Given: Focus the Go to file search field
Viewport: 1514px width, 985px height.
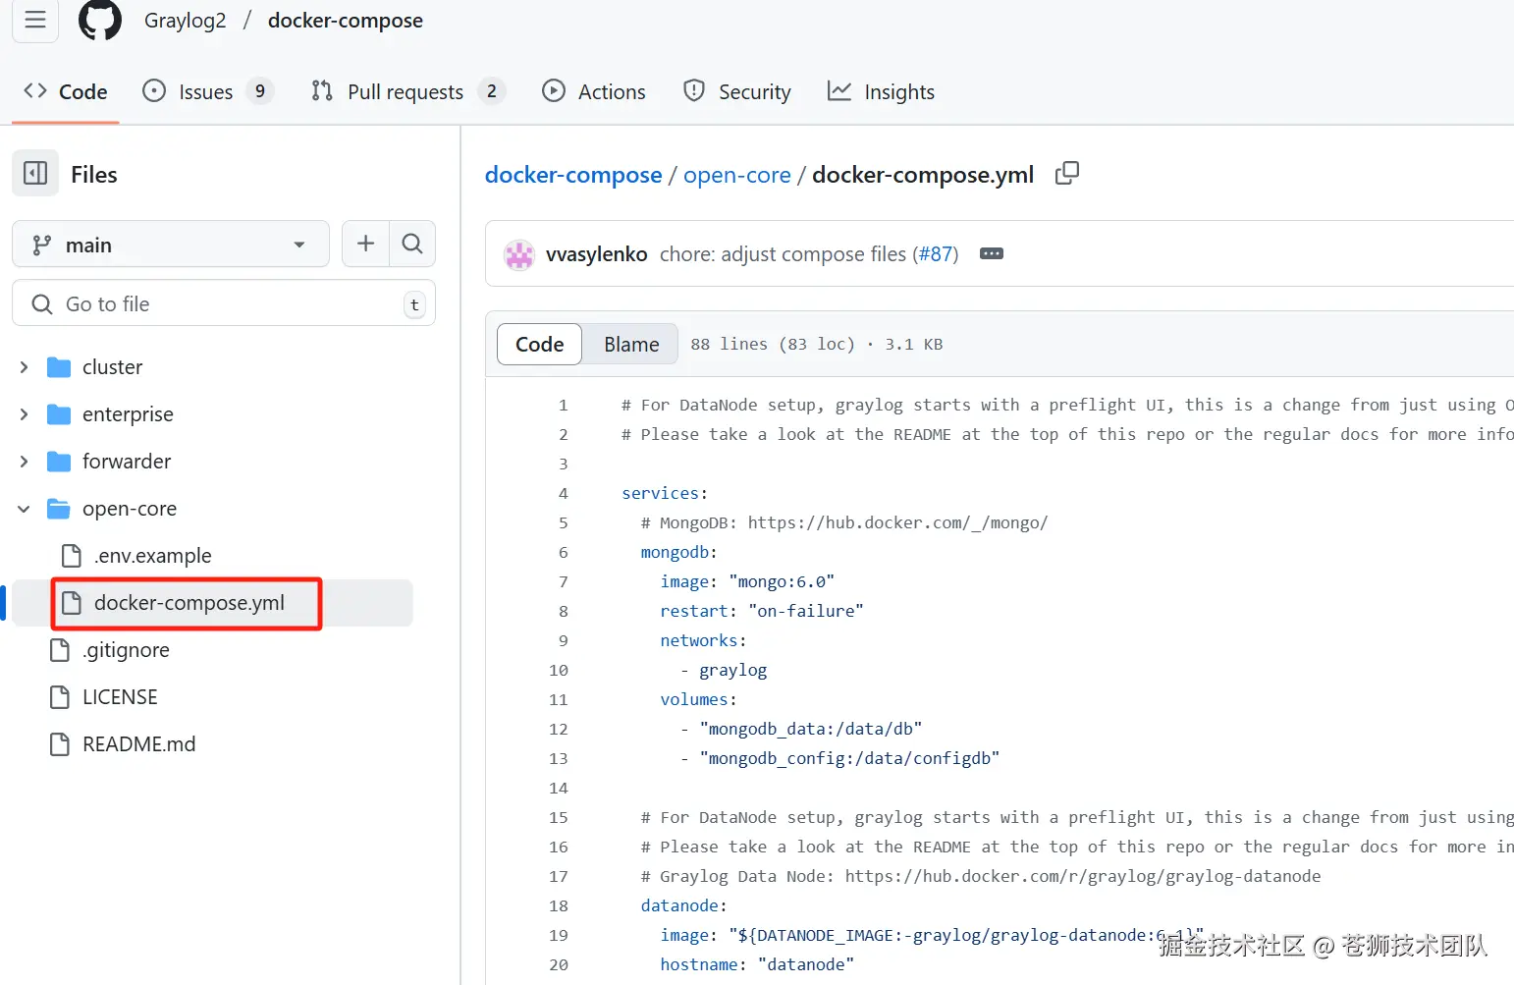Looking at the screenshot, I should pos(224,303).
